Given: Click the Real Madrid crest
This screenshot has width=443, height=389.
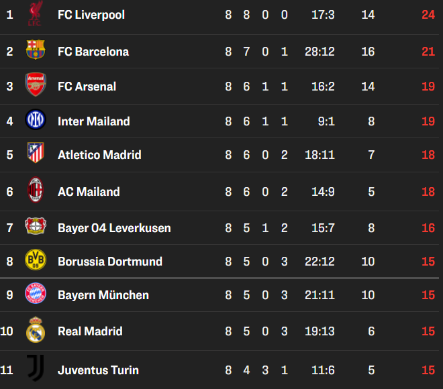Looking at the screenshot, I should click(36, 330).
